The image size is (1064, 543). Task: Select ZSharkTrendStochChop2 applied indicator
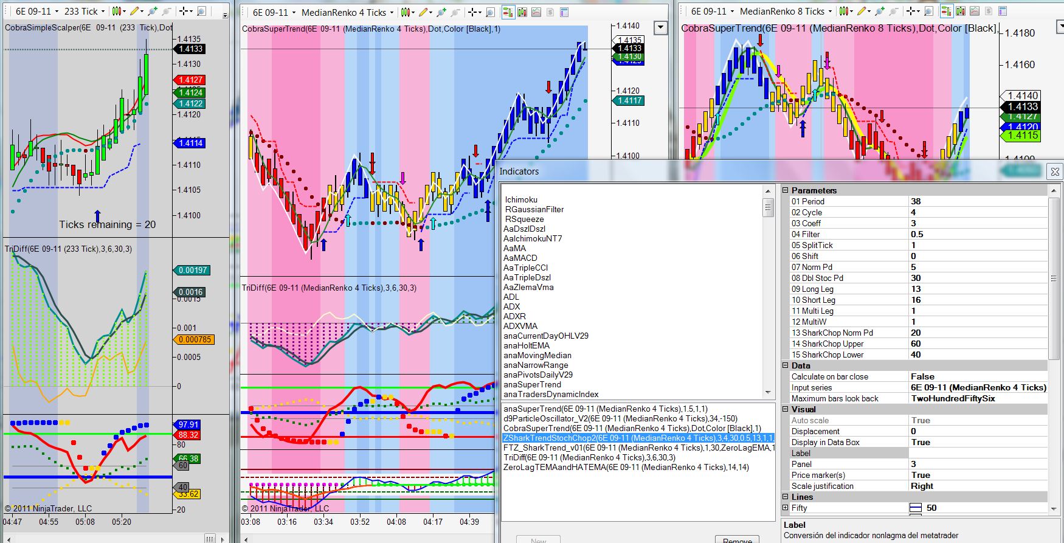tap(638, 438)
